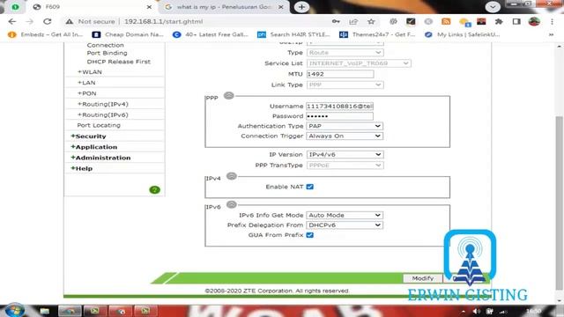Open the PPP TransType dropdown
564x317 pixels.
tap(345, 166)
